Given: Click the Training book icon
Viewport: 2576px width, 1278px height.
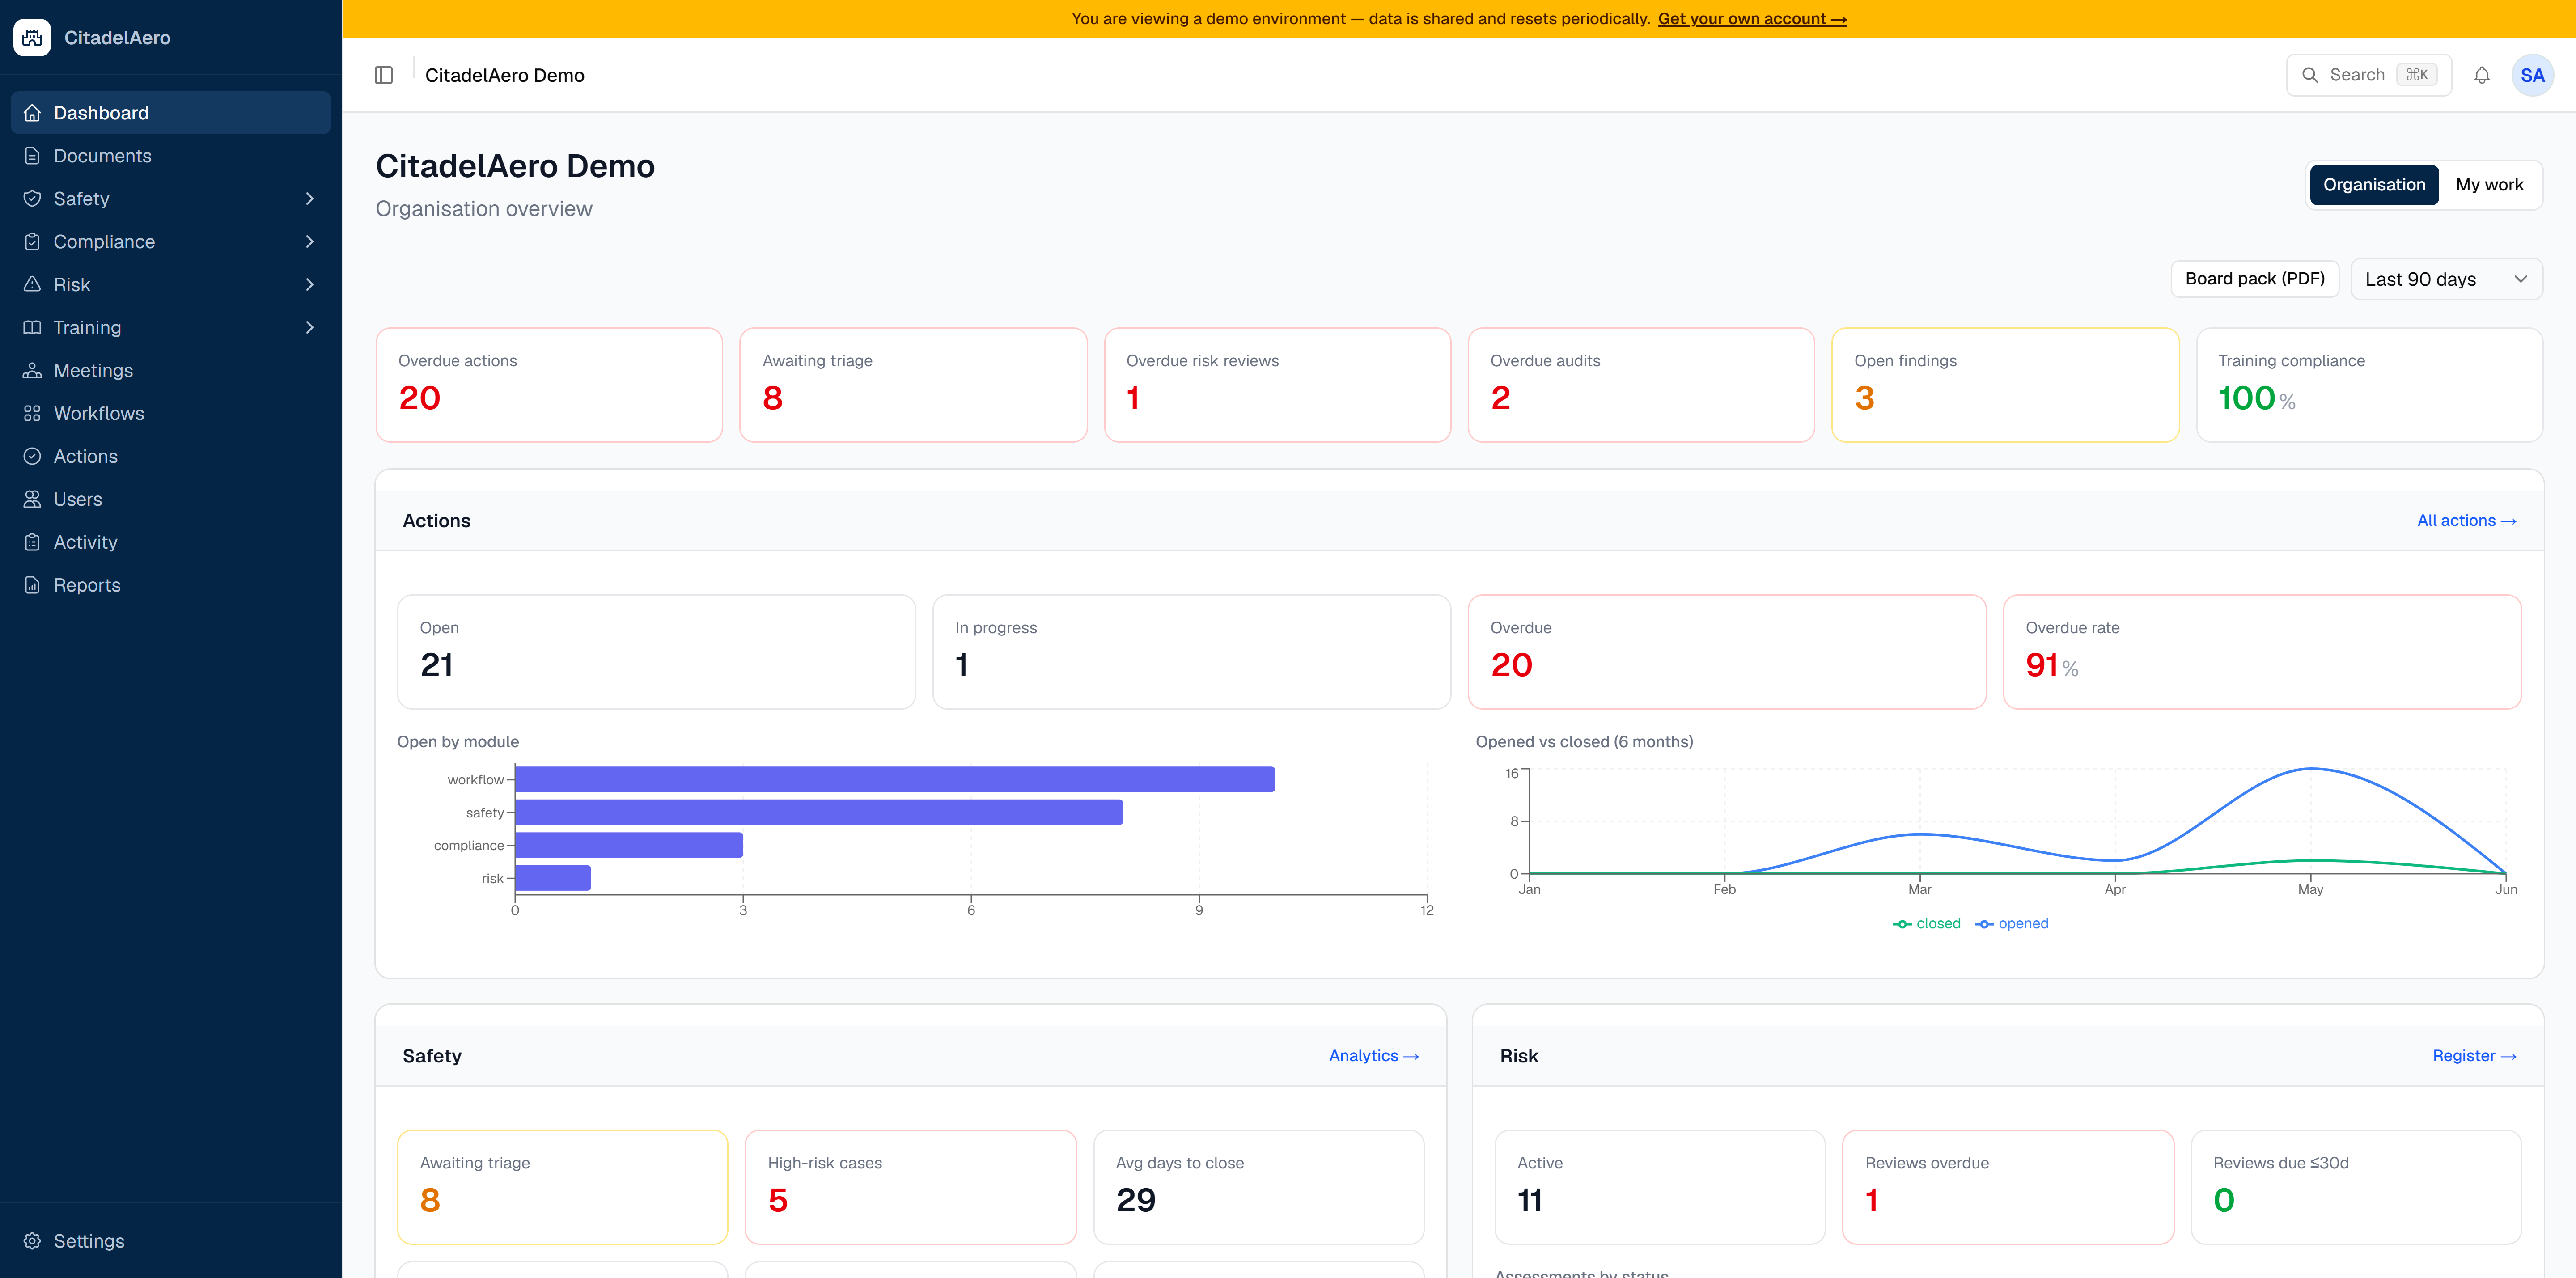Looking at the screenshot, I should click(x=32, y=328).
